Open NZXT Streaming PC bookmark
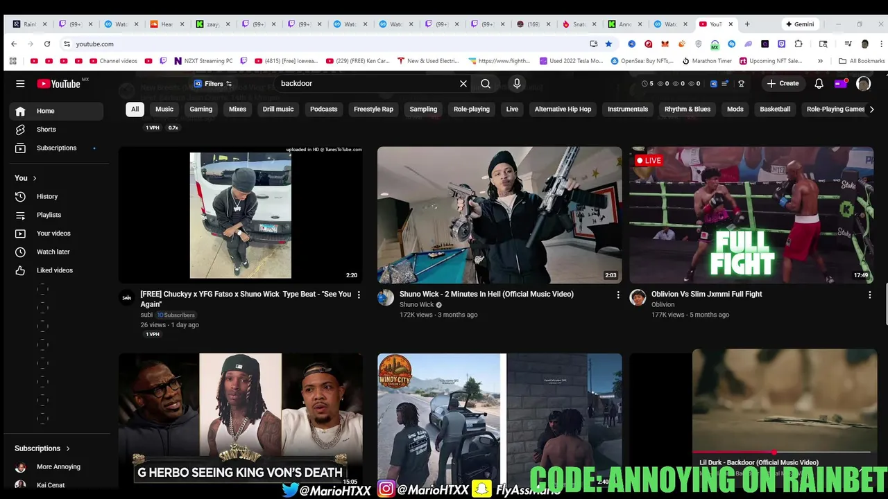 coord(203,61)
